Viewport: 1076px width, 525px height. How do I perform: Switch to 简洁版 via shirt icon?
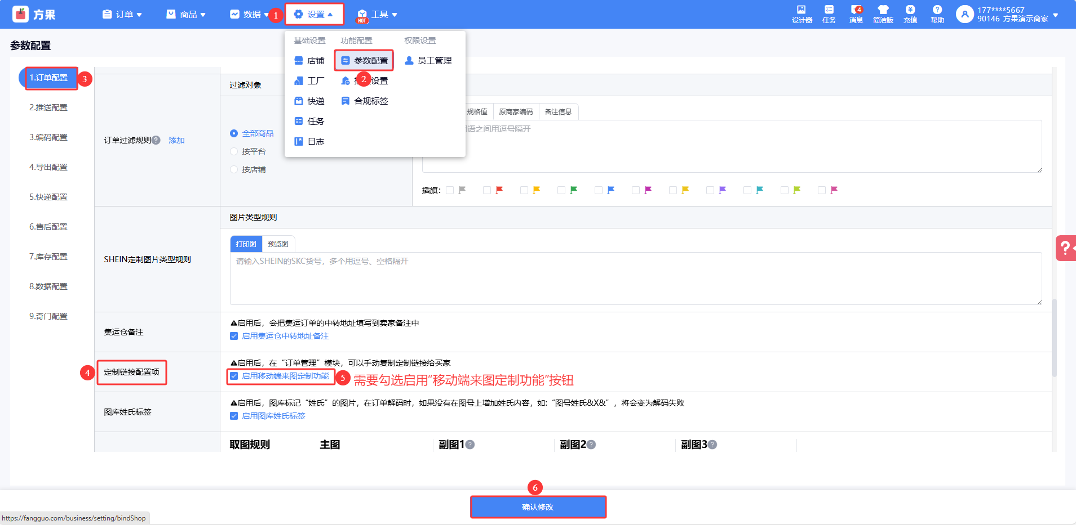click(883, 14)
